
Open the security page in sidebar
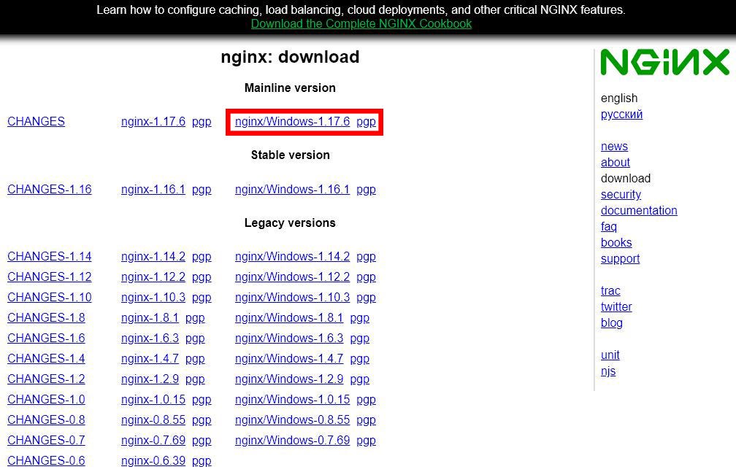621,195
